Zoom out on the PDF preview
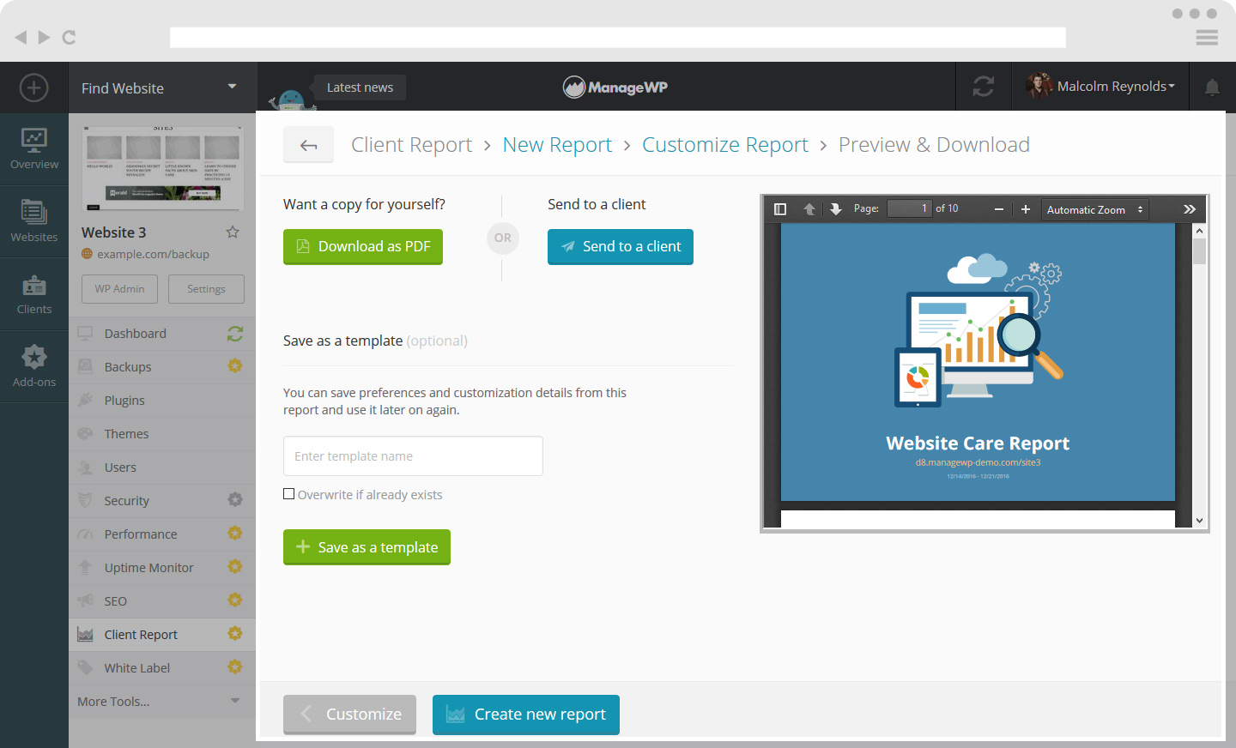The height and width of the screenshot is (748, 1236). [999, 209]
